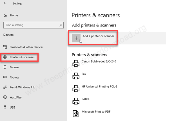Select HP Universal Printing PCL 6
Screen dimensions: 169x121
tap(99, 86)
